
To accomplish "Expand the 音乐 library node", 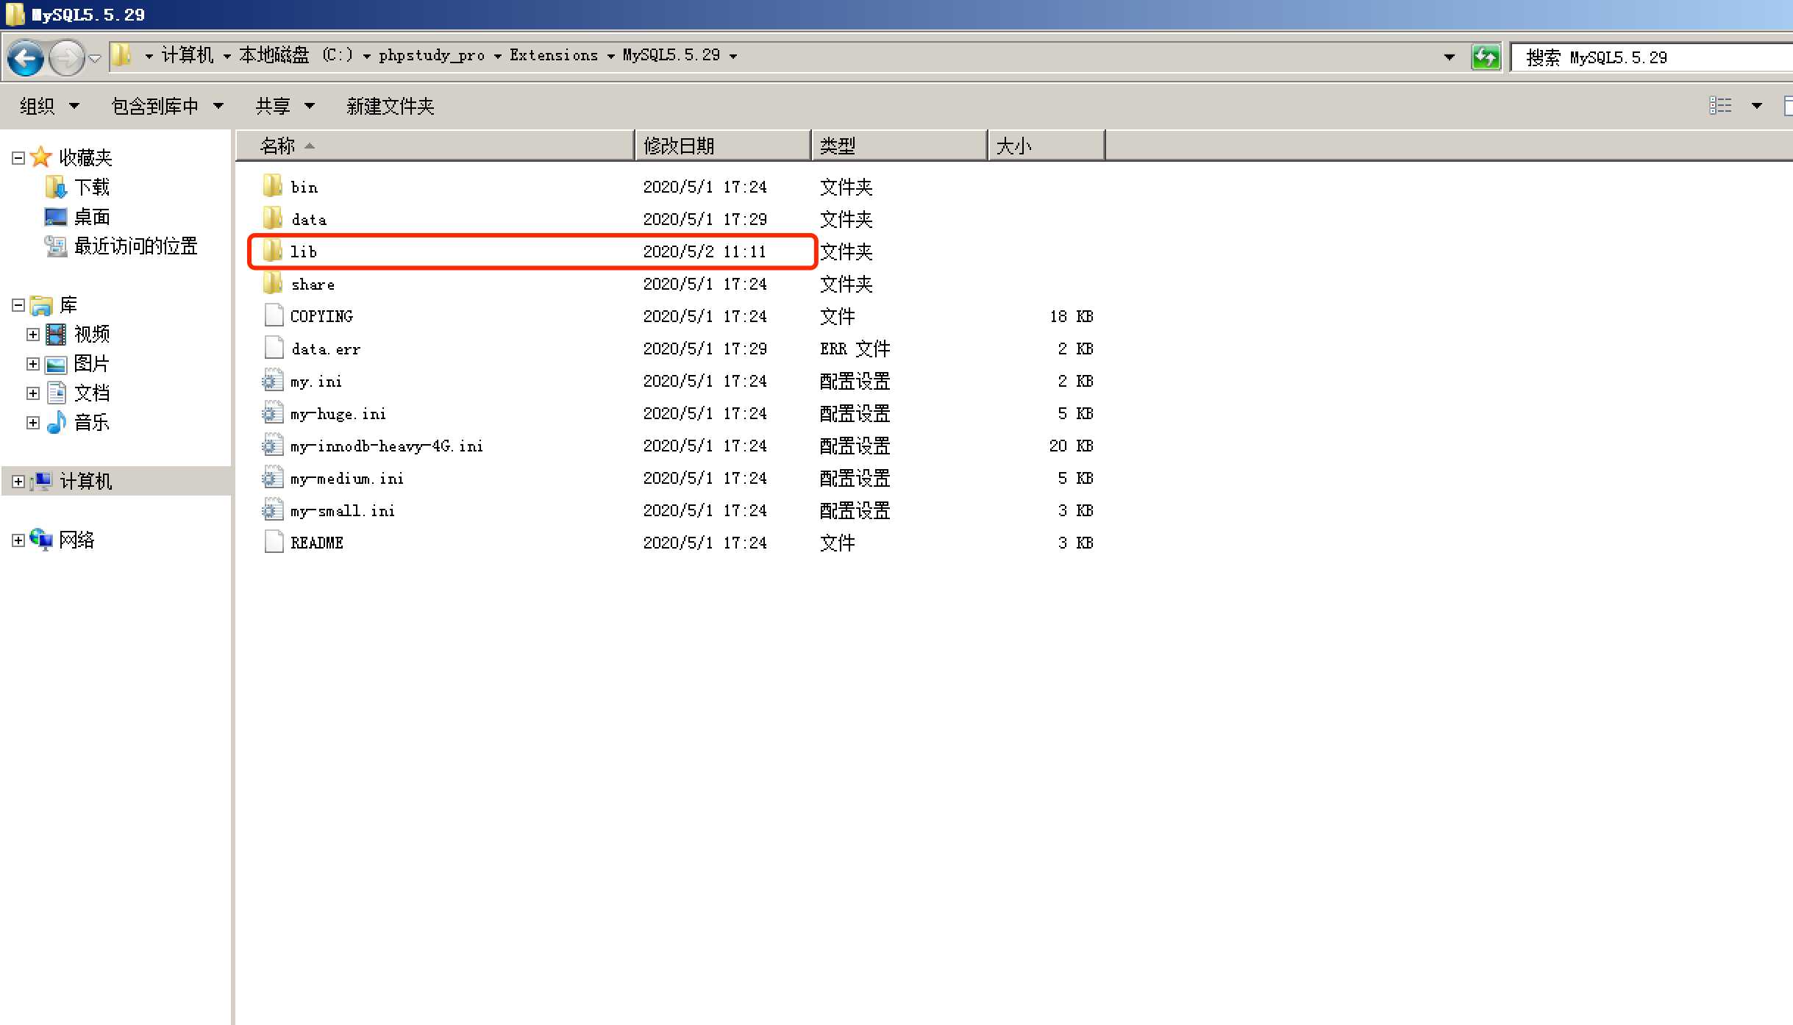I will pos(33,422).
